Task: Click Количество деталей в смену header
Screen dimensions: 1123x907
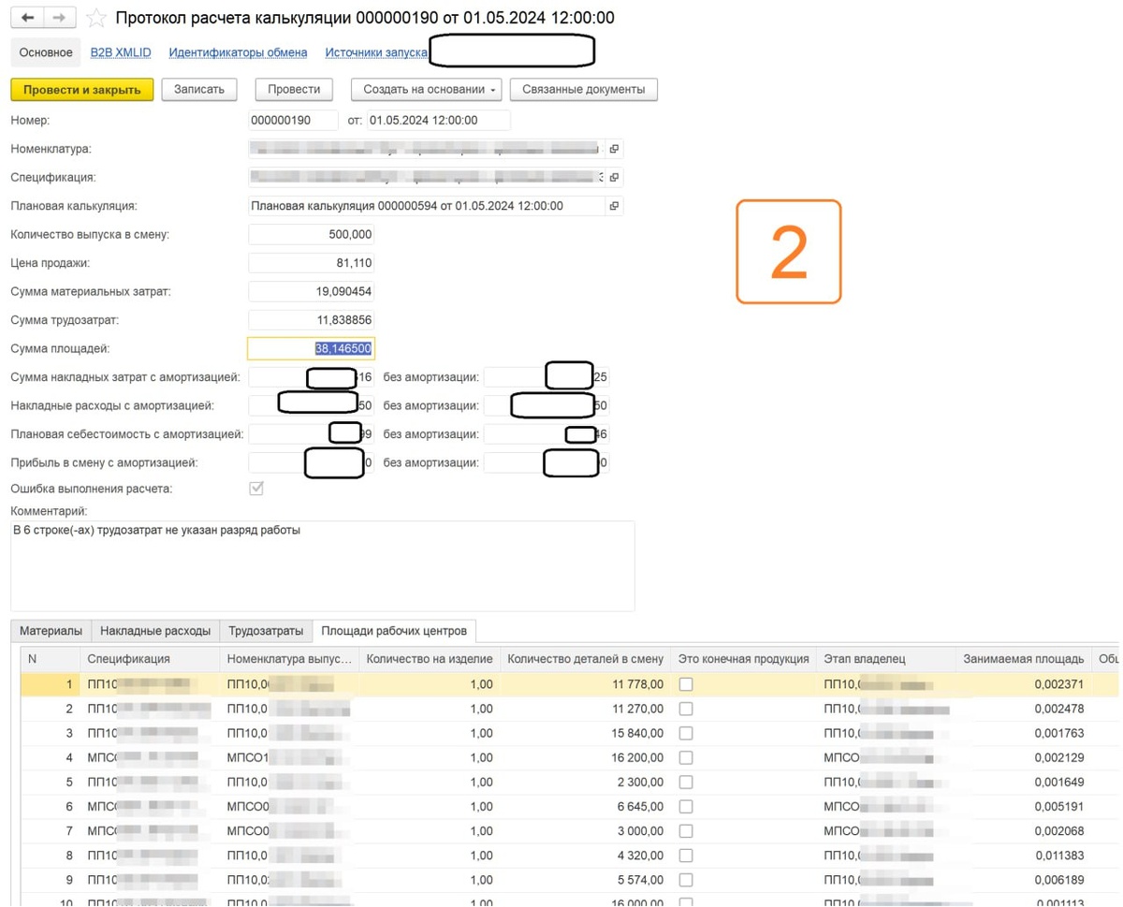Action: coord(585,659)
